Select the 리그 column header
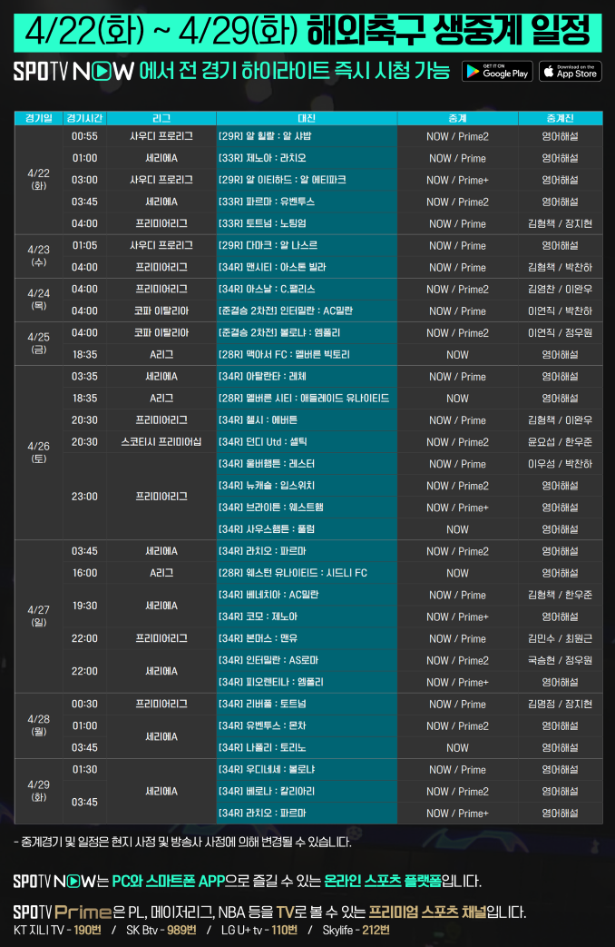 [x=161, y=118]
